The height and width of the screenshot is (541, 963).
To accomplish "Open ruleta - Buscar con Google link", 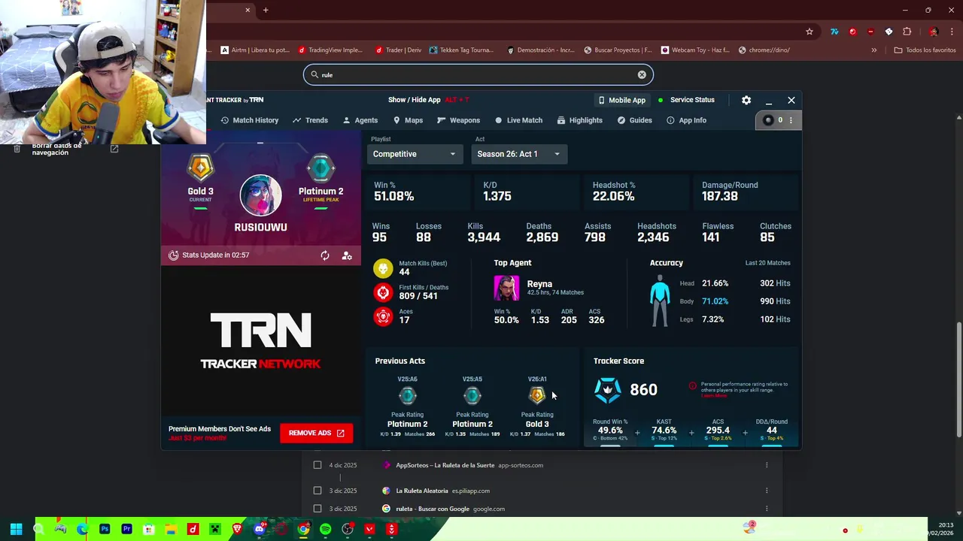I will [x=433, y=509].
